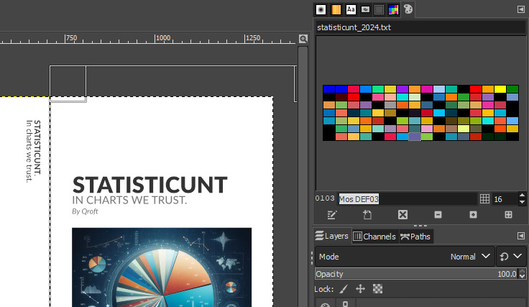Select the Palette Editor tab
This screenshot has height=307, width=529.
[x=408, y=9]
